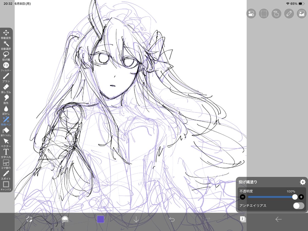Select the 移動変形 transform tool
308x231 pixels.
tap(6, 34)
